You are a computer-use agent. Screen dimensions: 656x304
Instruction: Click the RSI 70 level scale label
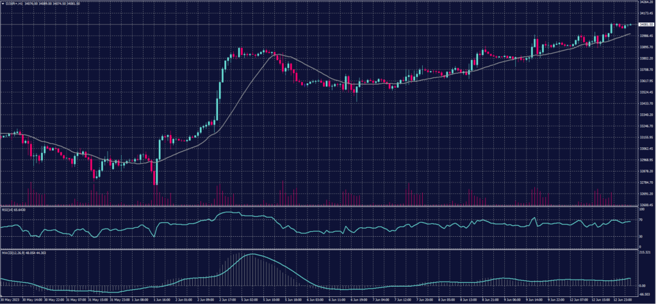[641, 220]
